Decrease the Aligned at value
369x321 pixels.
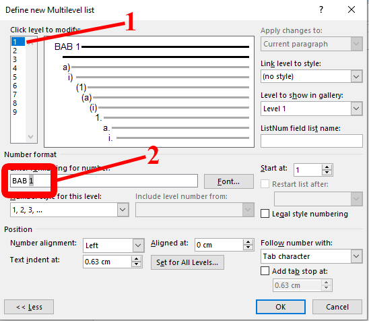click(248, 247)
